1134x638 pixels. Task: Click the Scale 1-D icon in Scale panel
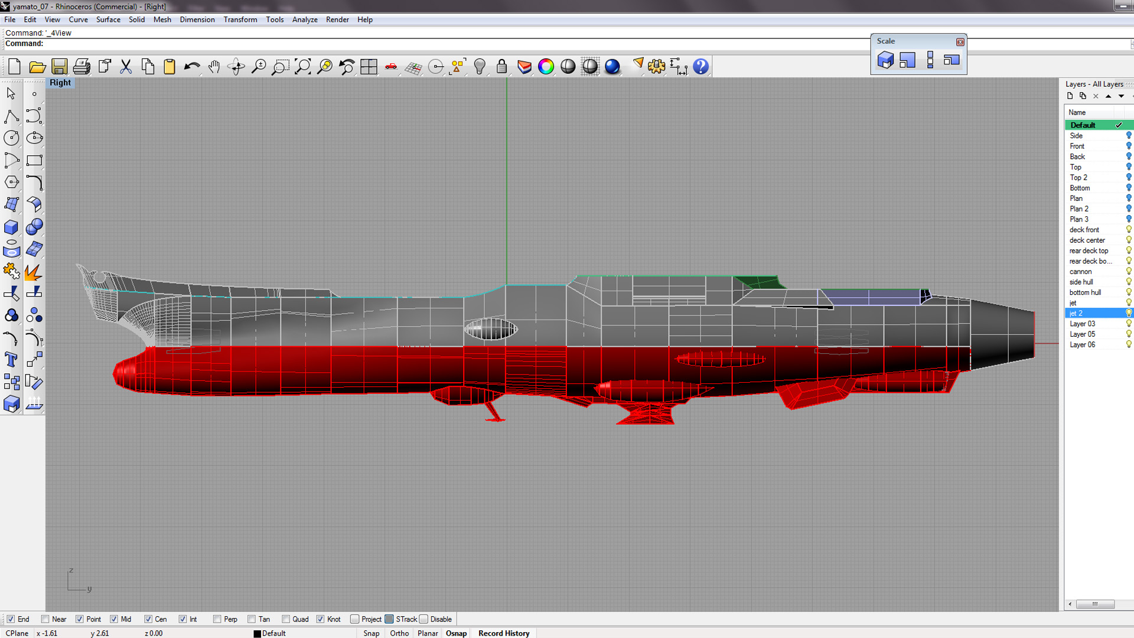[x=930, y=60]
